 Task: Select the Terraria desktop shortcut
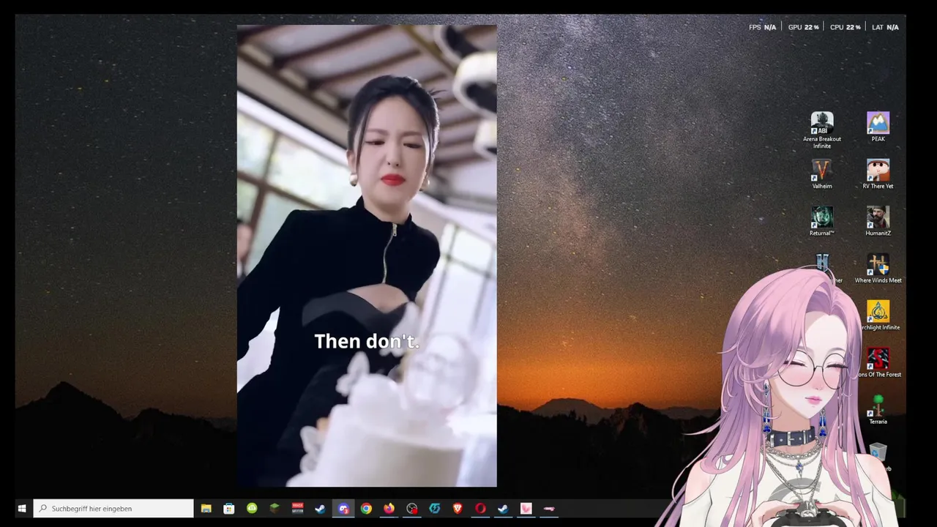[x=878, y=410]
